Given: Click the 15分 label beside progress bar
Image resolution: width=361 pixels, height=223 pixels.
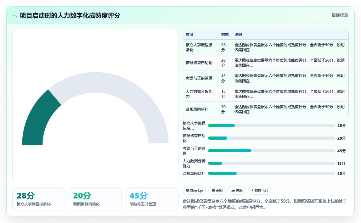Looking at the screenshot, I should pyautogui.click(x=341, y=163).
